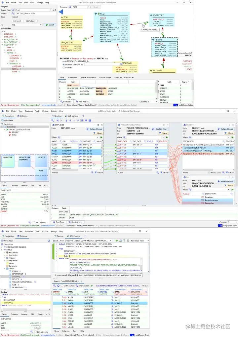Image resolution: width=238 pixels, height=337 pixels.
Task: Click the green run arrow in EMPLOYEE Where row
Action: pos(101,137)
